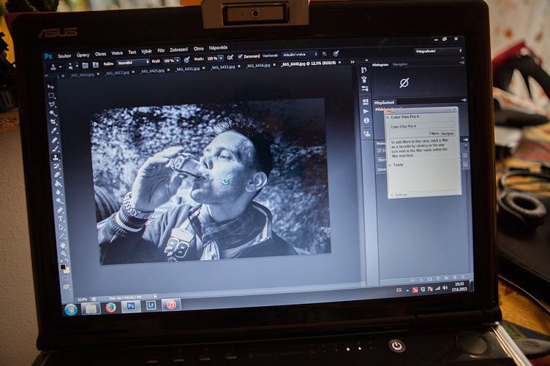Image resolution: width=550 pixels, height=366 pixels.
Task: Select the Move tool in toolbox
Action: pos(51,86)
